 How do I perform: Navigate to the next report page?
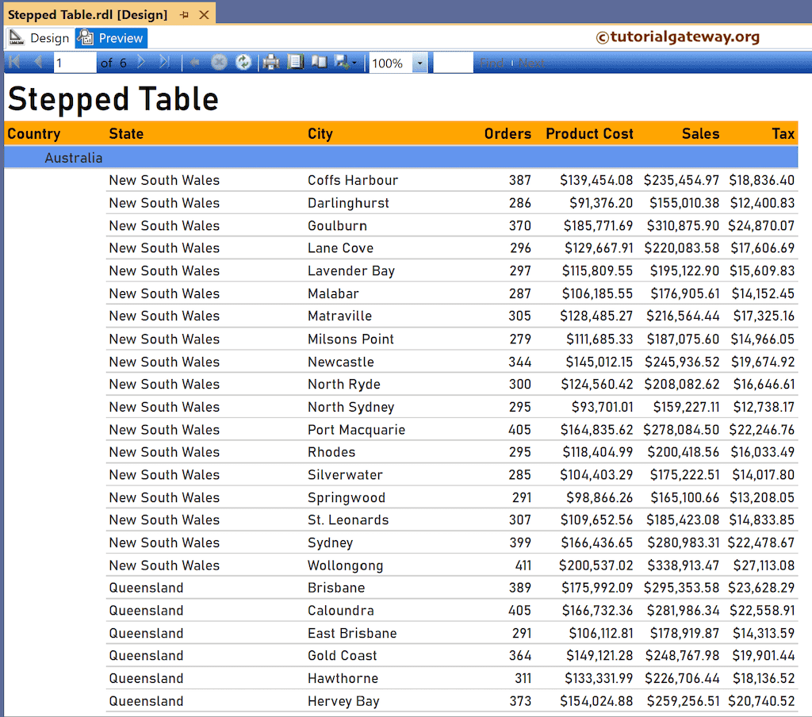pos(142,62)
